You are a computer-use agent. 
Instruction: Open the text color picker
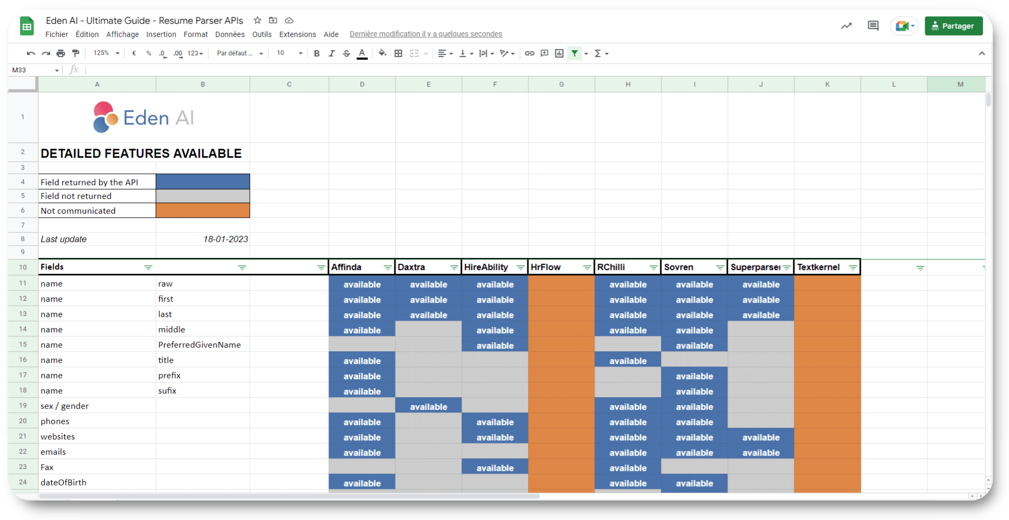point(362,53)
